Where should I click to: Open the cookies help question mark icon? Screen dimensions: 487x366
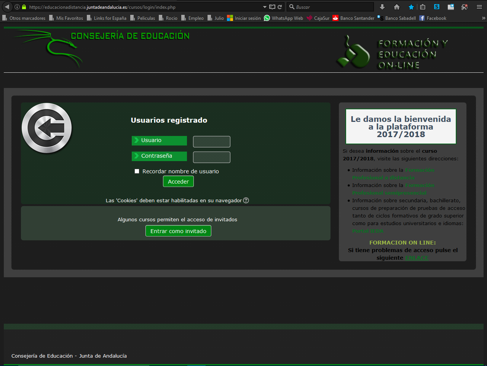(x=246, y=200)
